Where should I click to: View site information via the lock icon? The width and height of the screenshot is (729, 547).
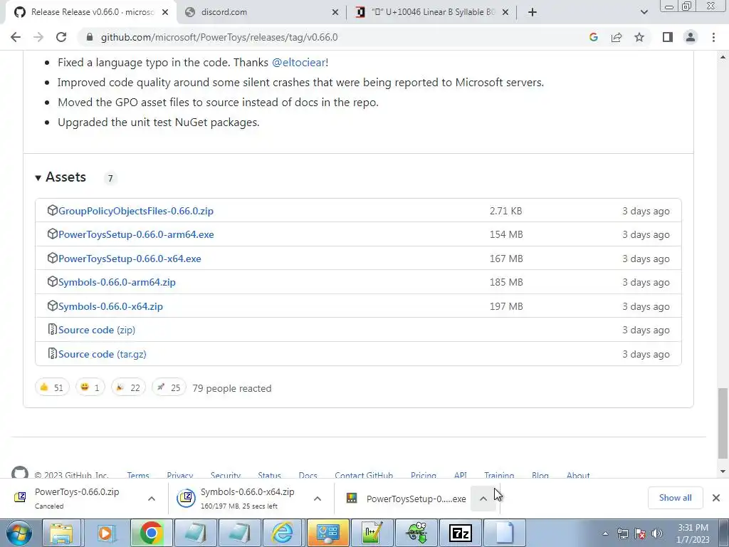click(x=89, y=37)
